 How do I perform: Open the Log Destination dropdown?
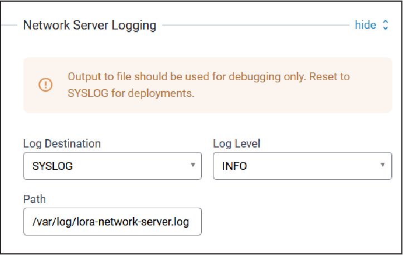[106, 166]
